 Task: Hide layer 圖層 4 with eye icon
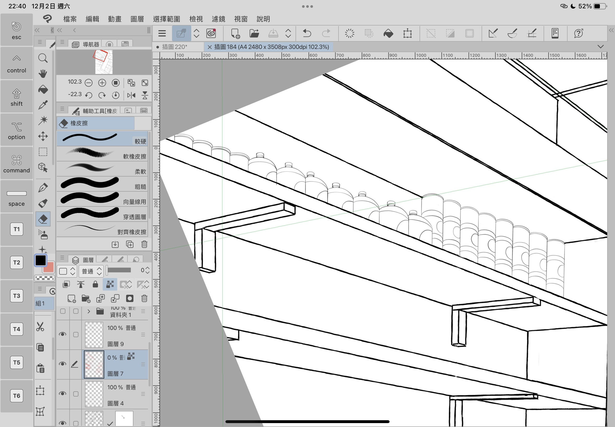click(63, 394)
